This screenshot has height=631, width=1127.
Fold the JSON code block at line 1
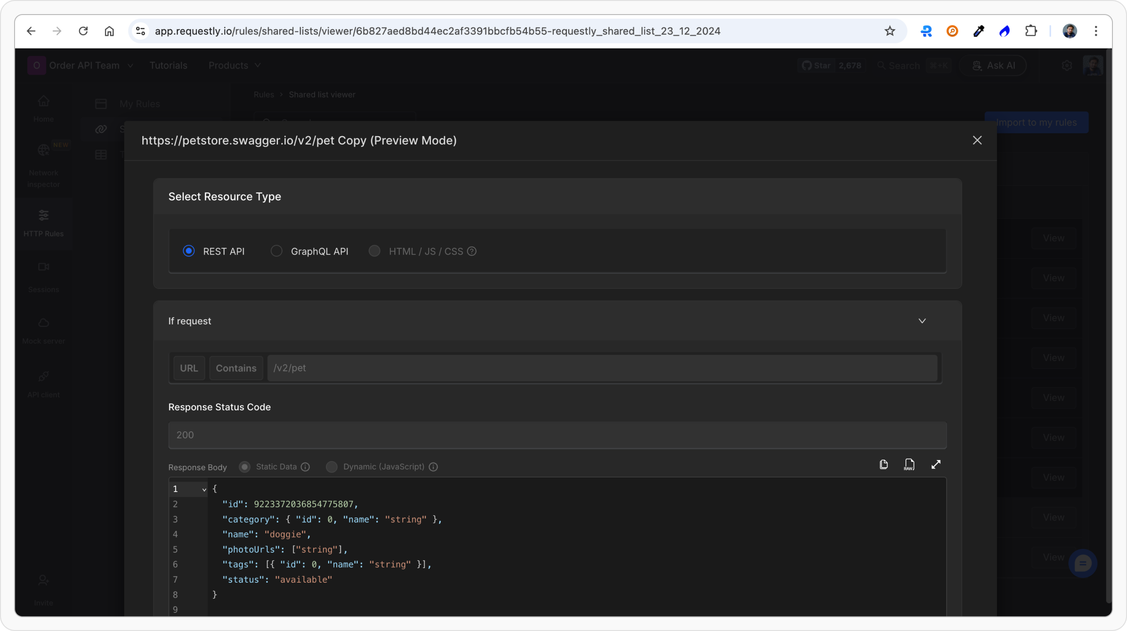[x=204, y=490]
